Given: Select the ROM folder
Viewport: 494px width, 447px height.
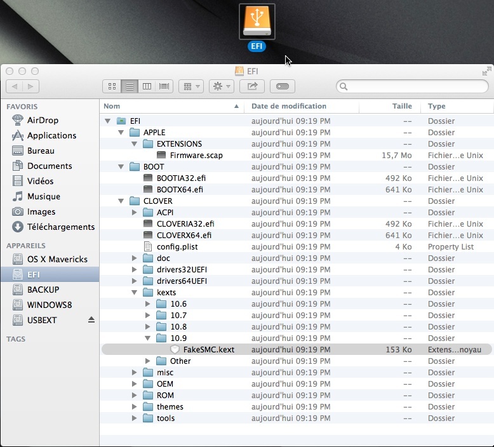Looking at the screenshot, I should pos(297,396).
